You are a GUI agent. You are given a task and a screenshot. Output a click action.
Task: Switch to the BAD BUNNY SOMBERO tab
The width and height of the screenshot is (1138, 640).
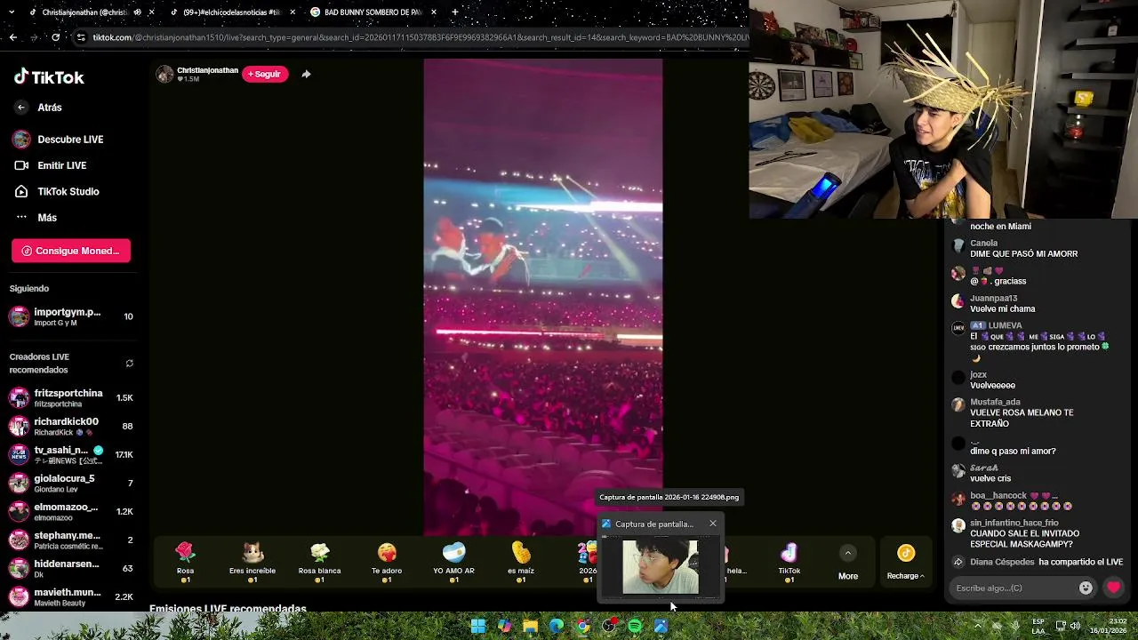coord(373,12)
